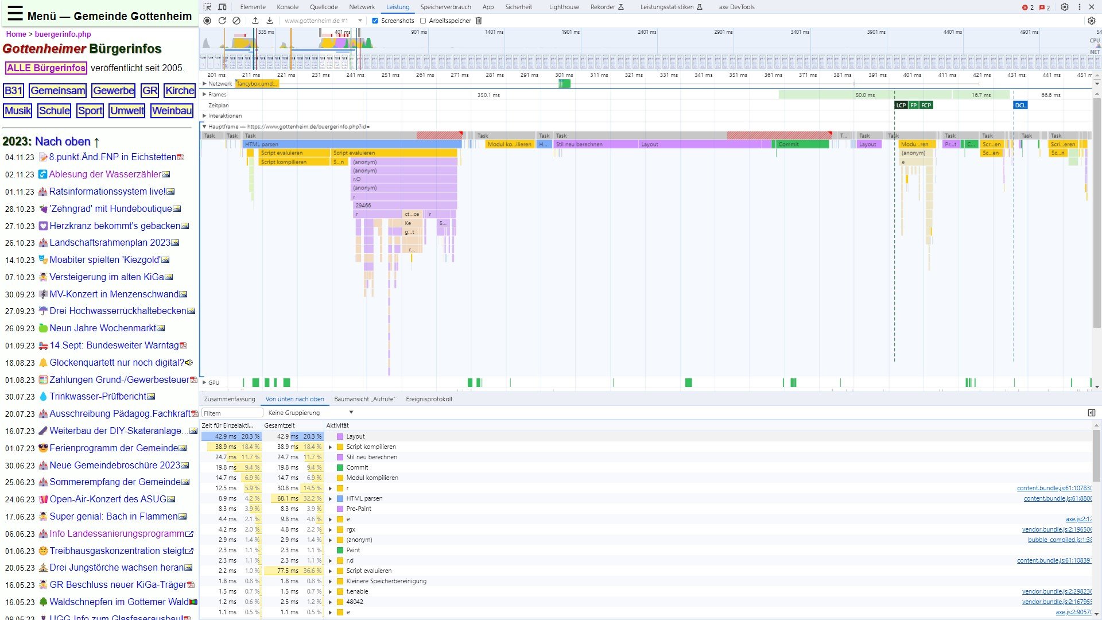1102x620 pixels.
Task: Click reload and record profile icon
Action: [x=222, y=21]
